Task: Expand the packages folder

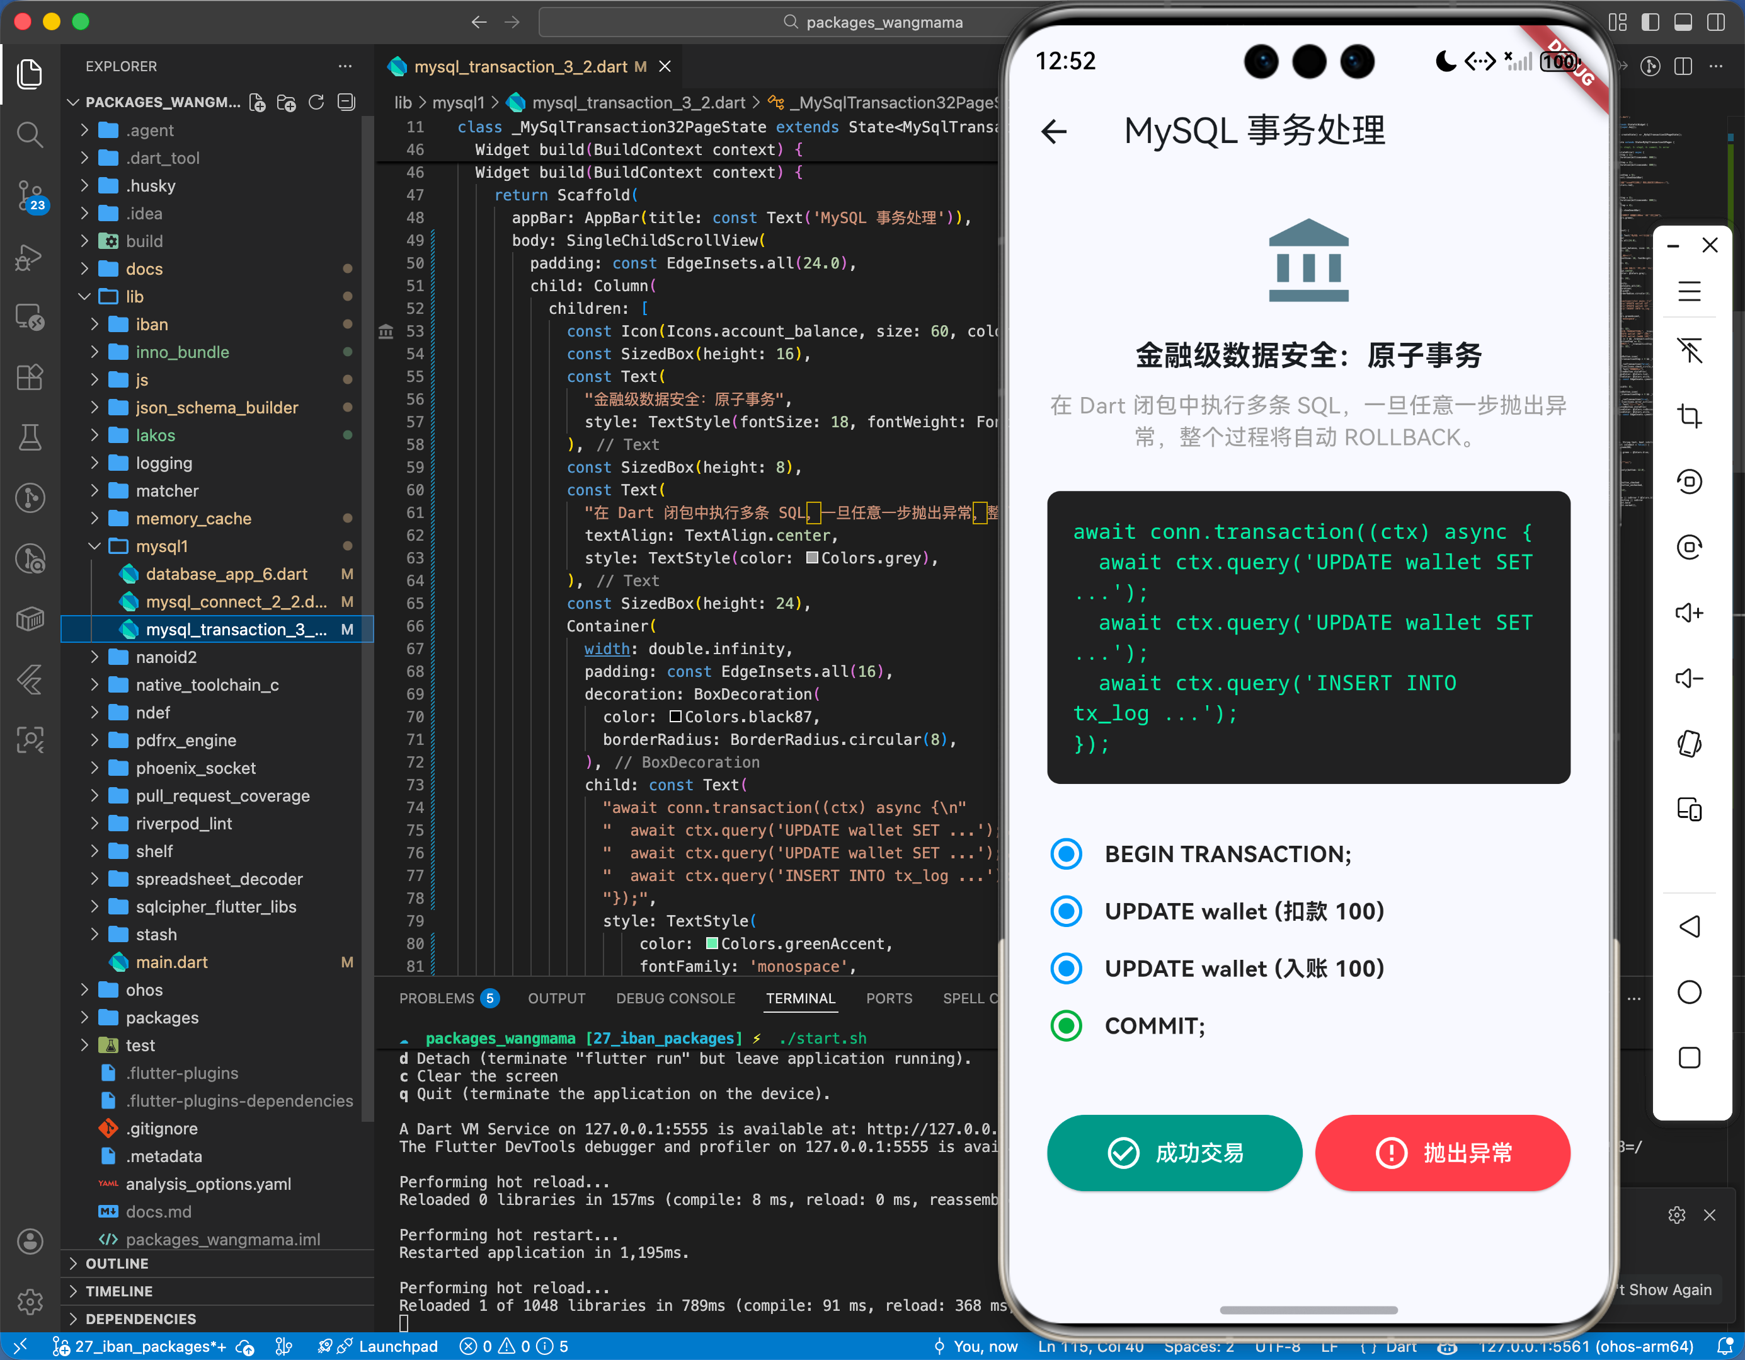Action: (161, 1018)
